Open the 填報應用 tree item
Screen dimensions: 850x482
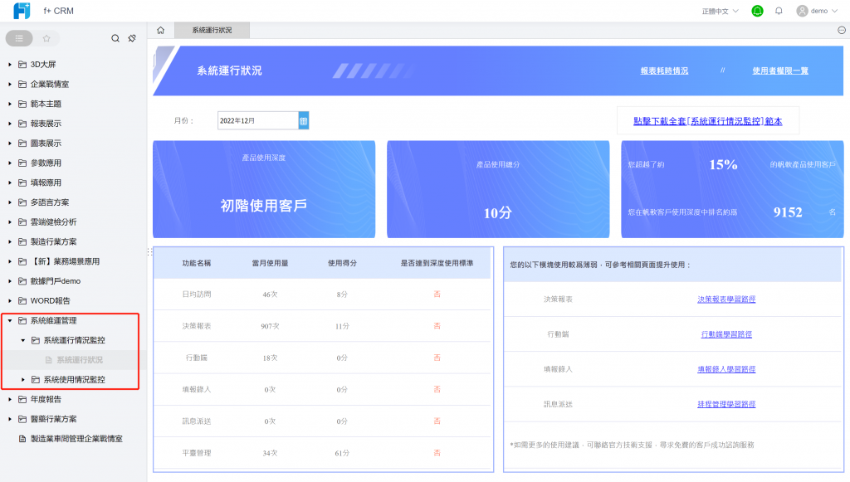pyautogui.click(x=46, y=183)
